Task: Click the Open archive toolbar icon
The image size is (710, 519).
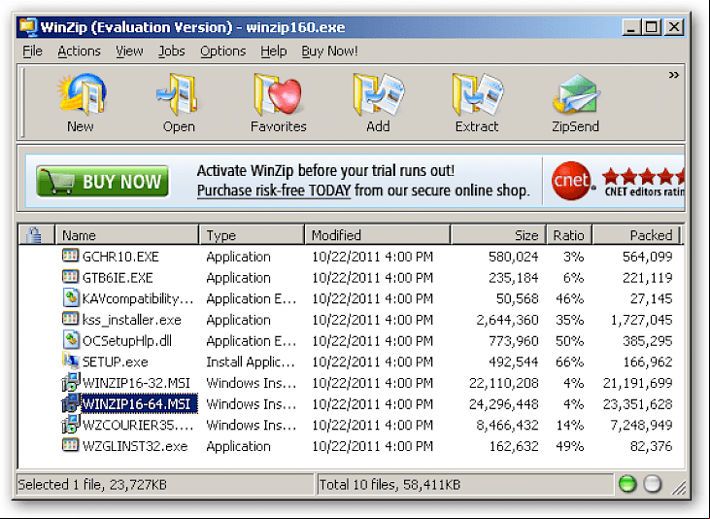Action: (x=179, y=94)
